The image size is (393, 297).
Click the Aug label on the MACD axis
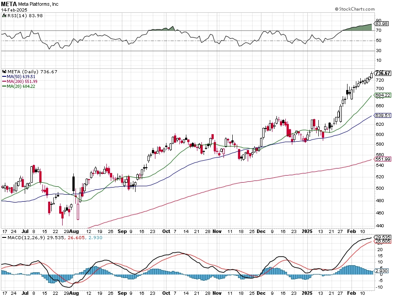click(x=74, y=293)
